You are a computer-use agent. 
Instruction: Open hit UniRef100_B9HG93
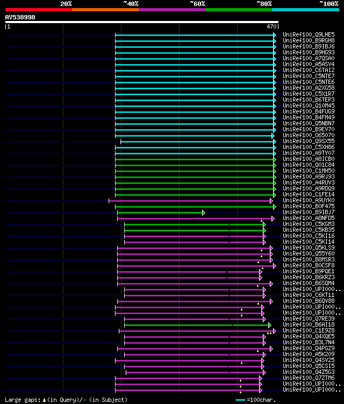click(x=309, y=52)
